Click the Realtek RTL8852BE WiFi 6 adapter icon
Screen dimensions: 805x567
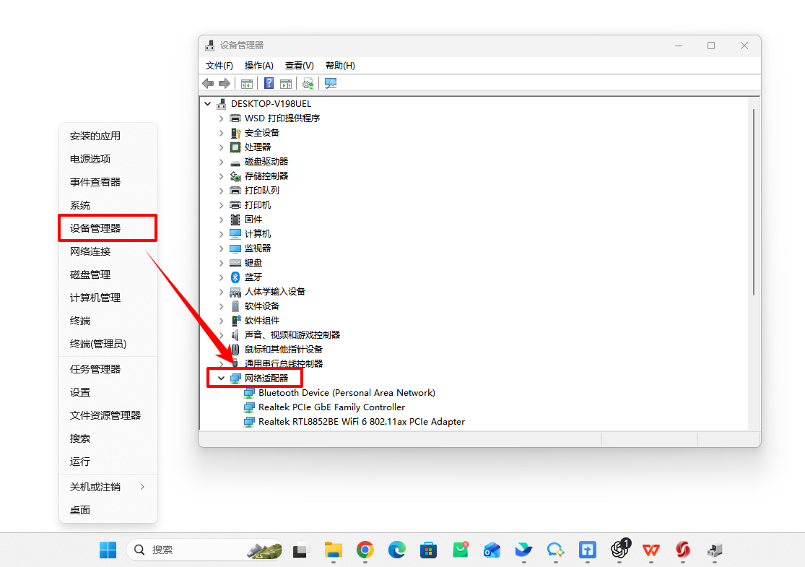click(249, 422)
